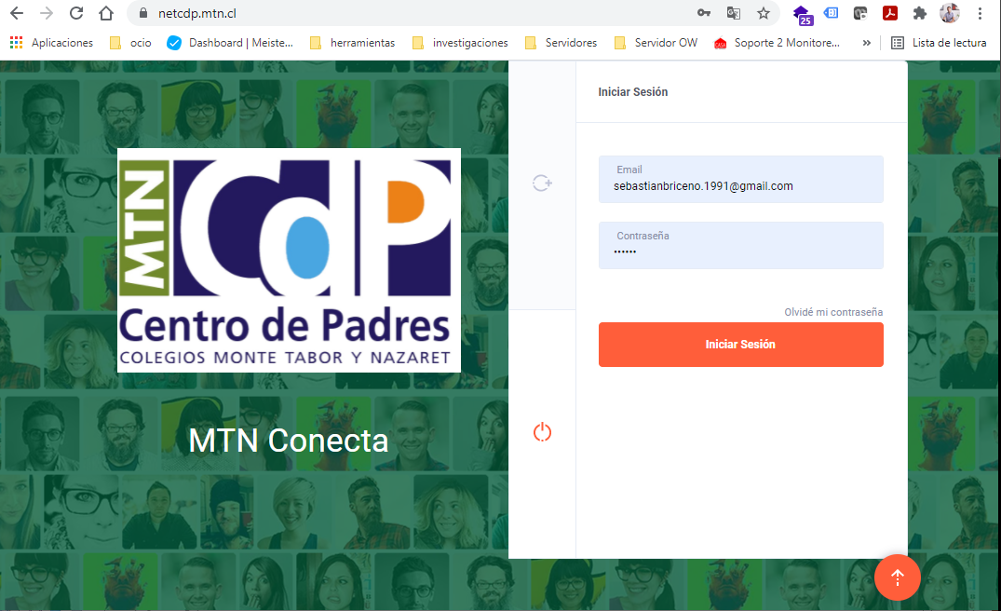Open Lista de lectura reading list

pos(939,43)
